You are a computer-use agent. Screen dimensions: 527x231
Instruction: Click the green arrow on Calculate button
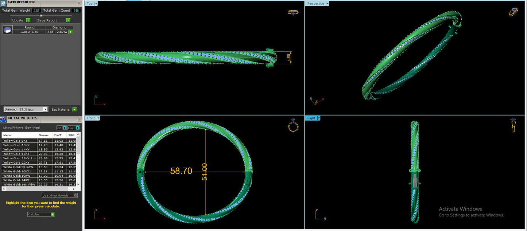(53, 215)
